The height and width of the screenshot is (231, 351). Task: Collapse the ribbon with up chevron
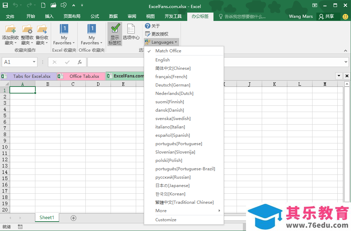[346, 51]
